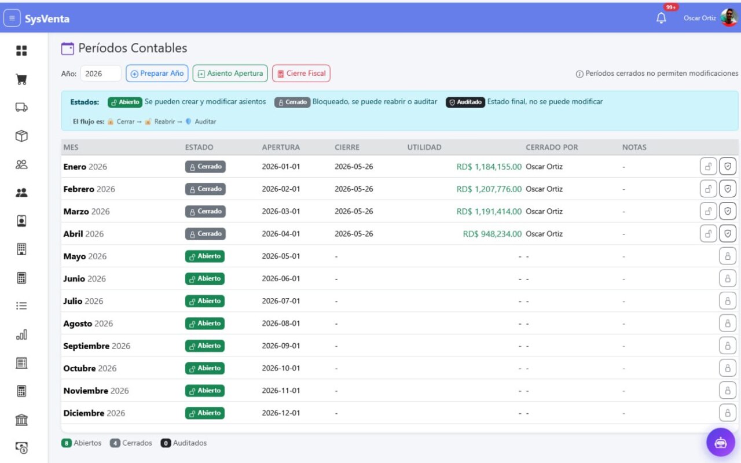Reopen the Enero 2026 period

709,167
